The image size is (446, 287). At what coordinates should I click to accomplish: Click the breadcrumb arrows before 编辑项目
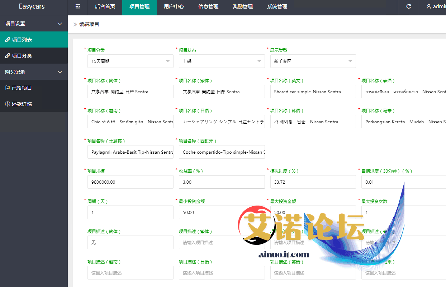[x=75, y=24]
